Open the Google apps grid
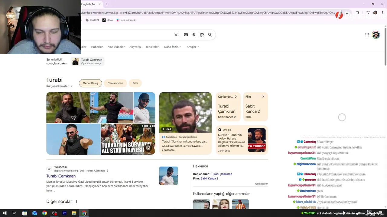This screenshot has width=387, height=217. tap(367, 35)
